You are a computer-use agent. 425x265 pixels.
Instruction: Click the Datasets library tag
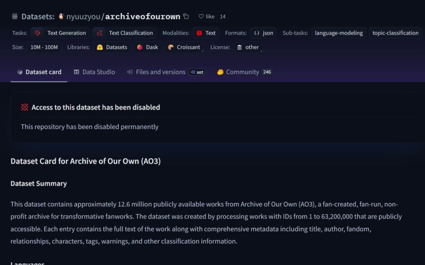pos(112,47)
